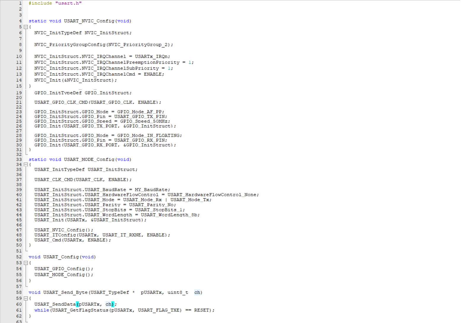461x323 pixels.
Task: Click the #include "usart.h" directive
Action: pos(55,3)
